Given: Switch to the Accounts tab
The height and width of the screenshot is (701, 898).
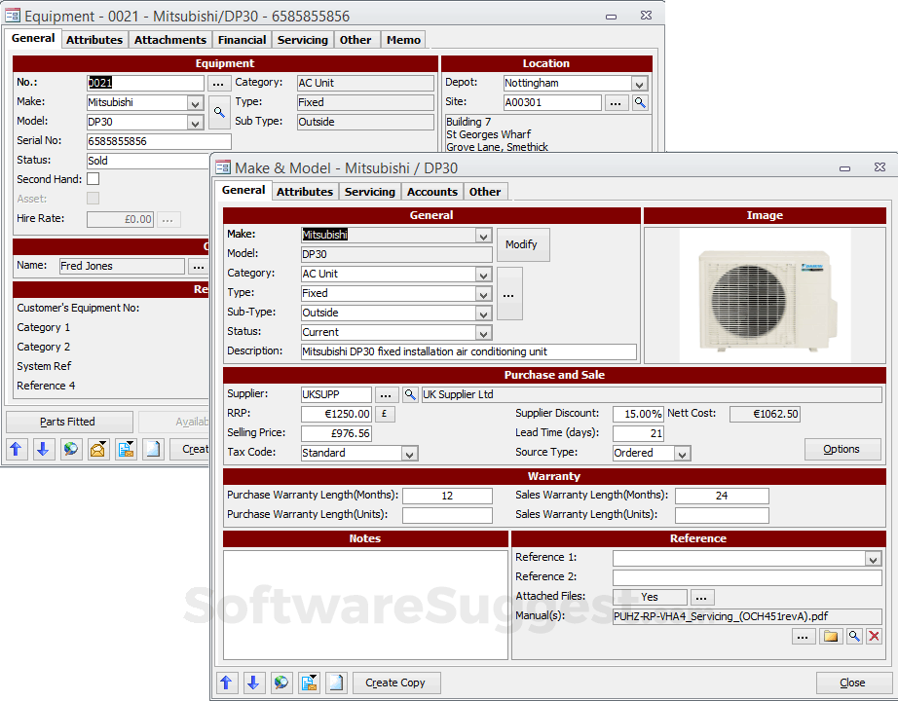Looking at the screenshot, I should point(432,192).
